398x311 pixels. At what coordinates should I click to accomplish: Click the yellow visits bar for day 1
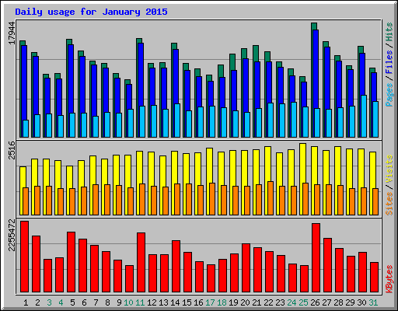tap(23, 177)
